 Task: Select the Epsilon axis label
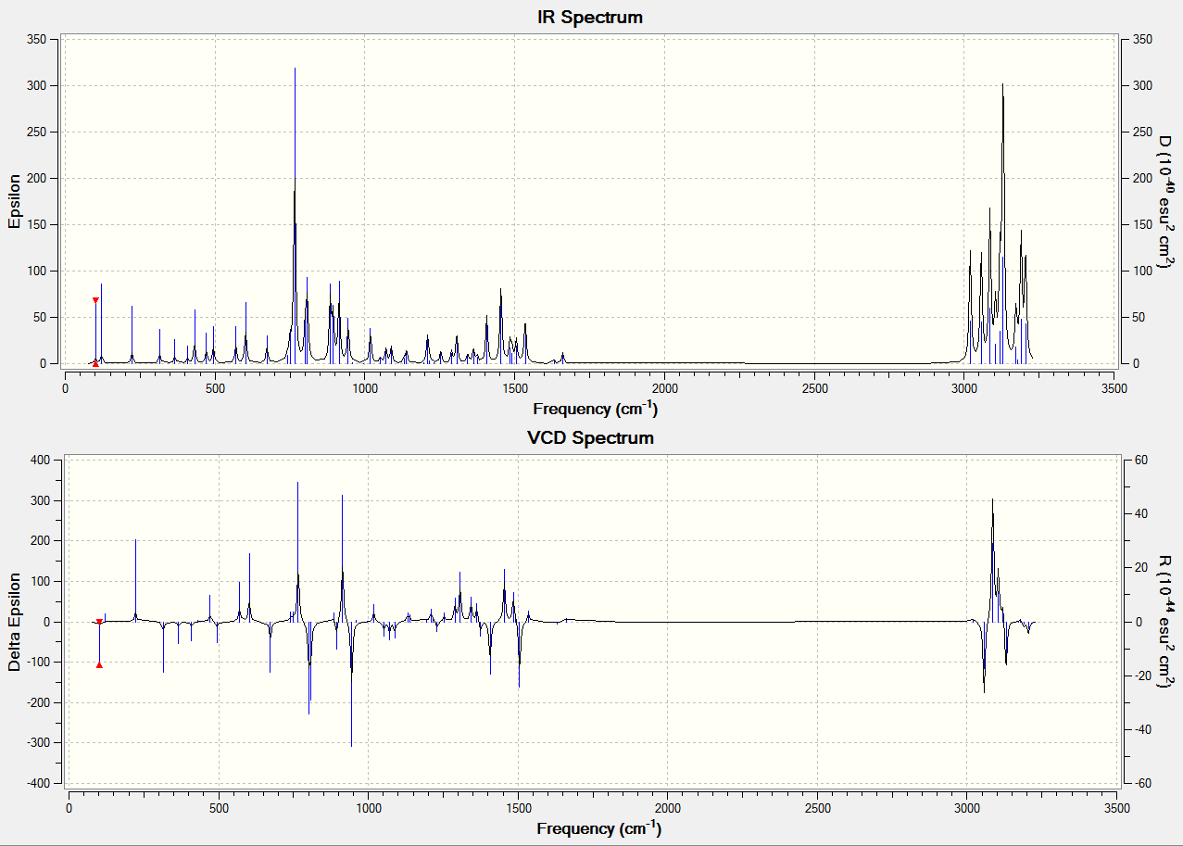[14, 200]
